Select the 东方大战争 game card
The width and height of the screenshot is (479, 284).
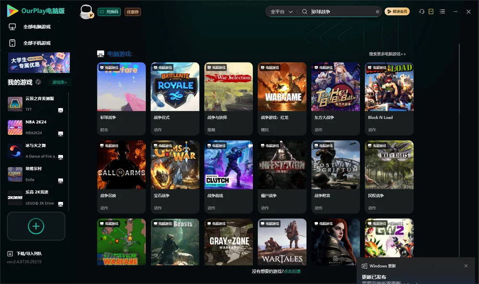click(336, 98)
